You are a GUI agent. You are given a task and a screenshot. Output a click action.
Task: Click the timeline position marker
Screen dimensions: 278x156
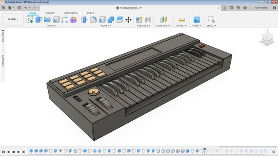pos(205,151)
